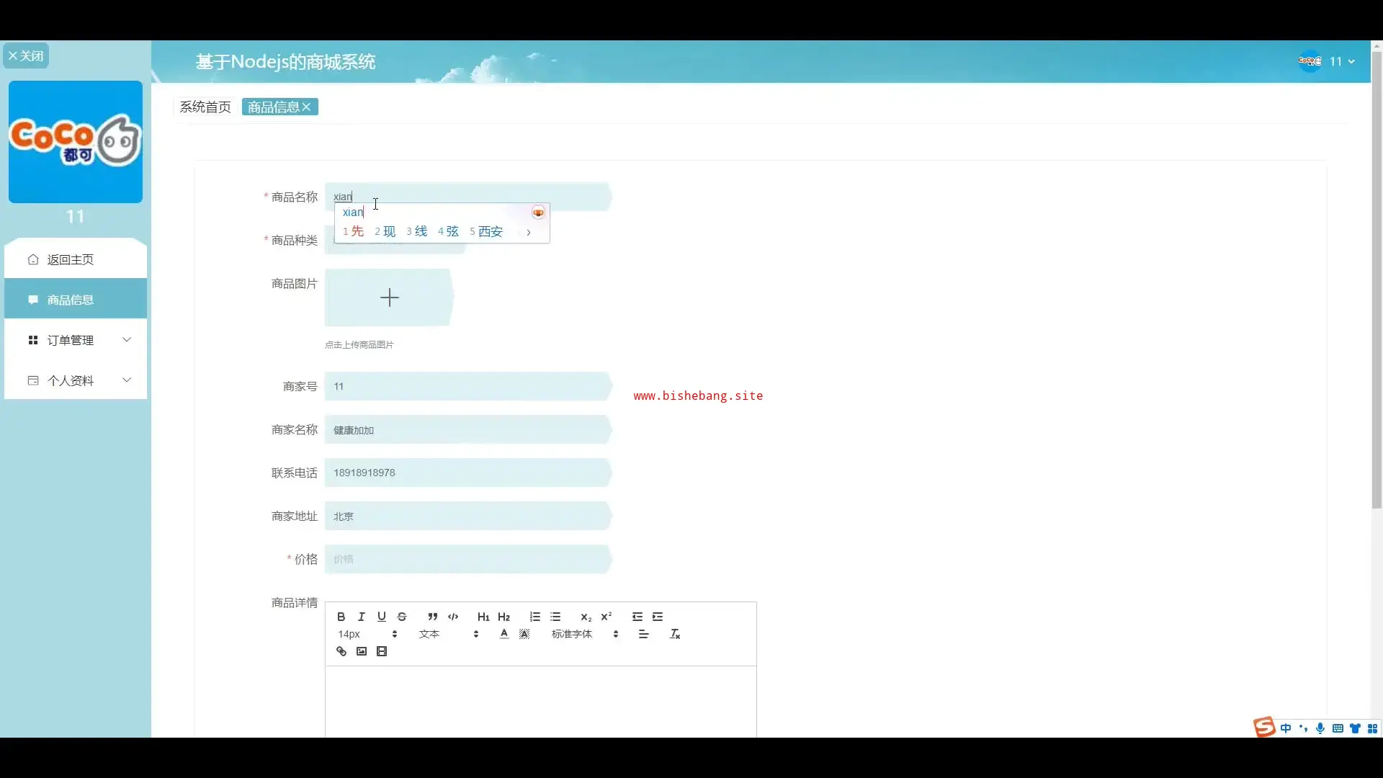Click the 价格 input field

[467, 559]
